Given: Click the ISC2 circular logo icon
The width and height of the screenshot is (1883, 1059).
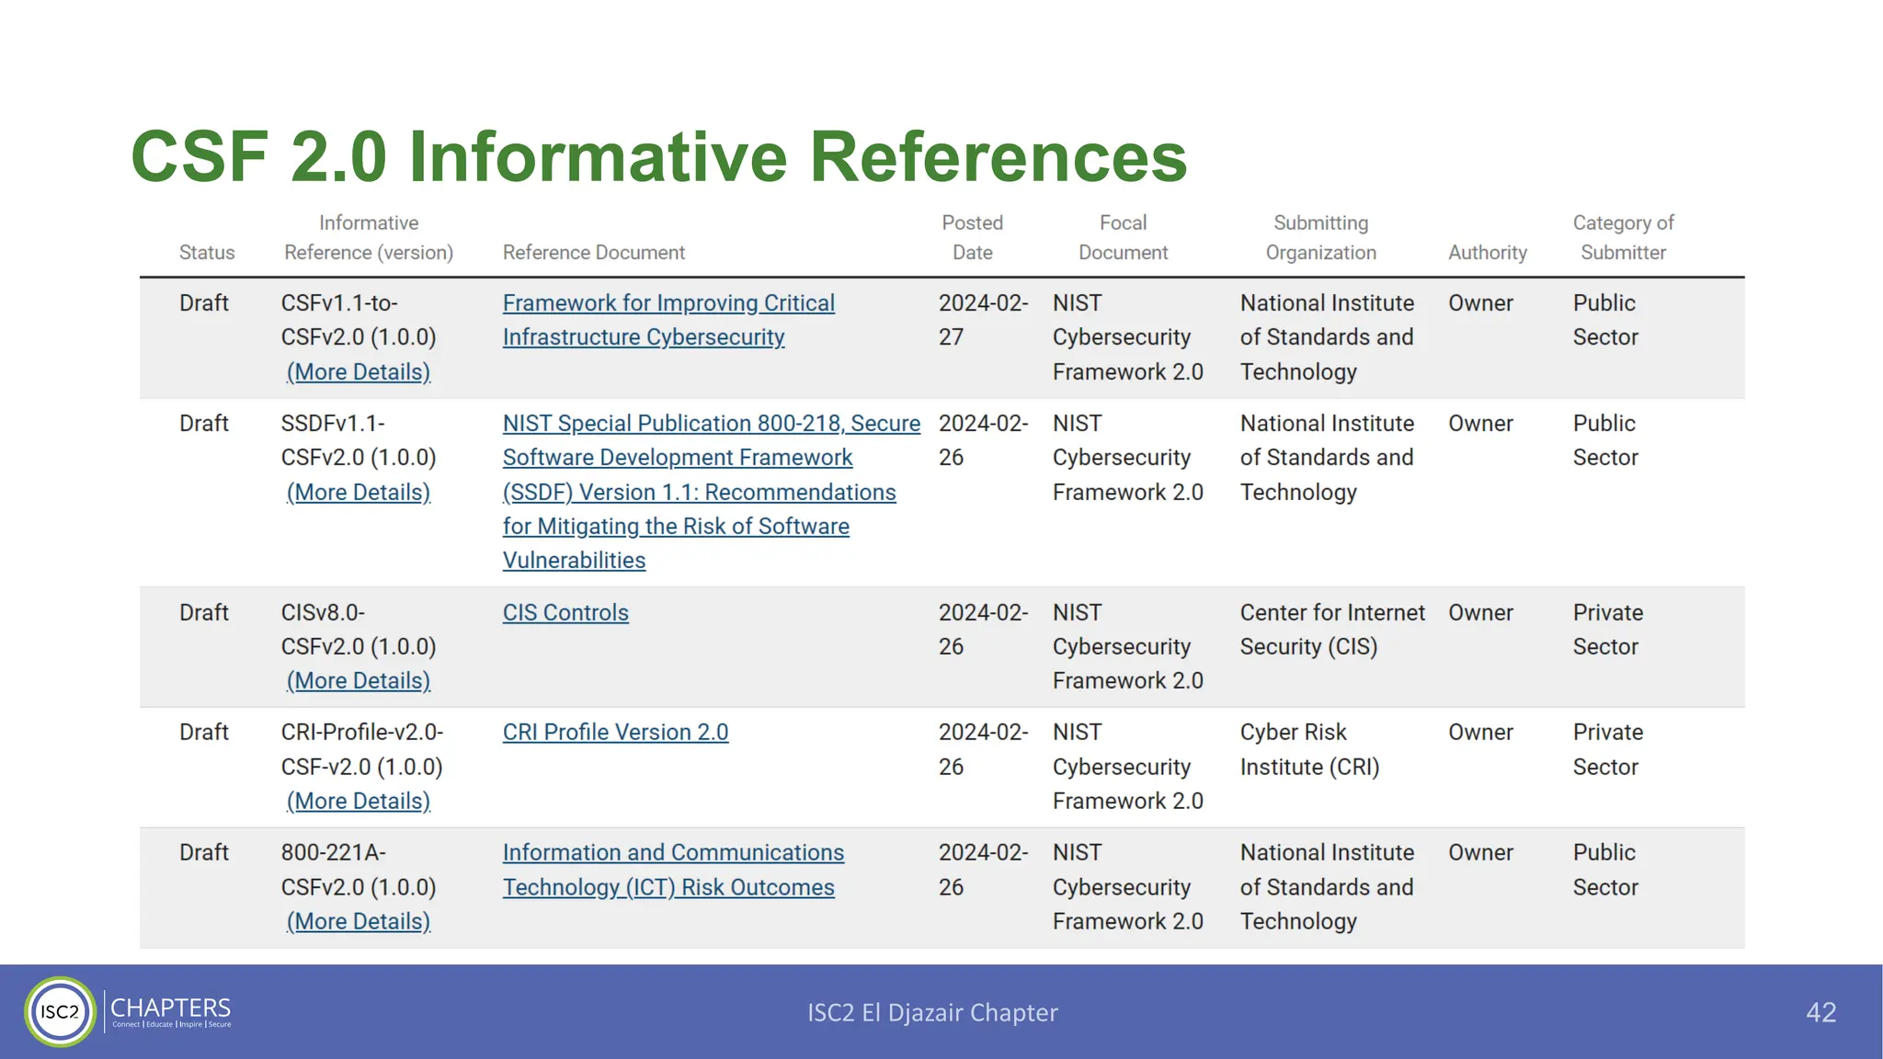Looking at the screenshot, I should pos(61,1011).
